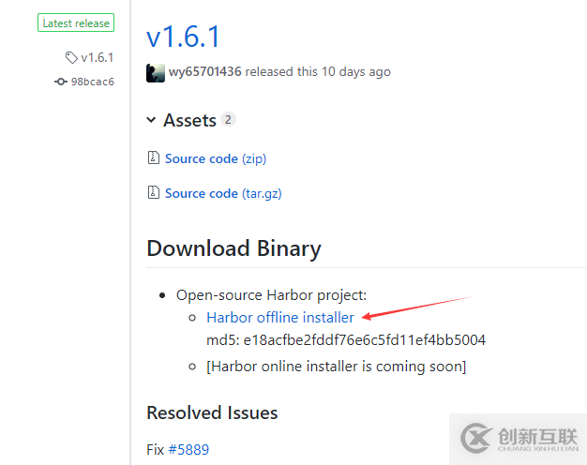Download Source code (tar.gz)
587x465 pixels.
click(223, 193)
